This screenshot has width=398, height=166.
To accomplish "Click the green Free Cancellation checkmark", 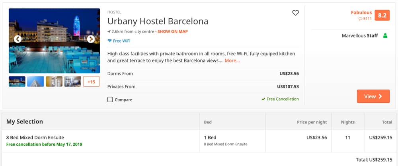I will tap(263, 99).
